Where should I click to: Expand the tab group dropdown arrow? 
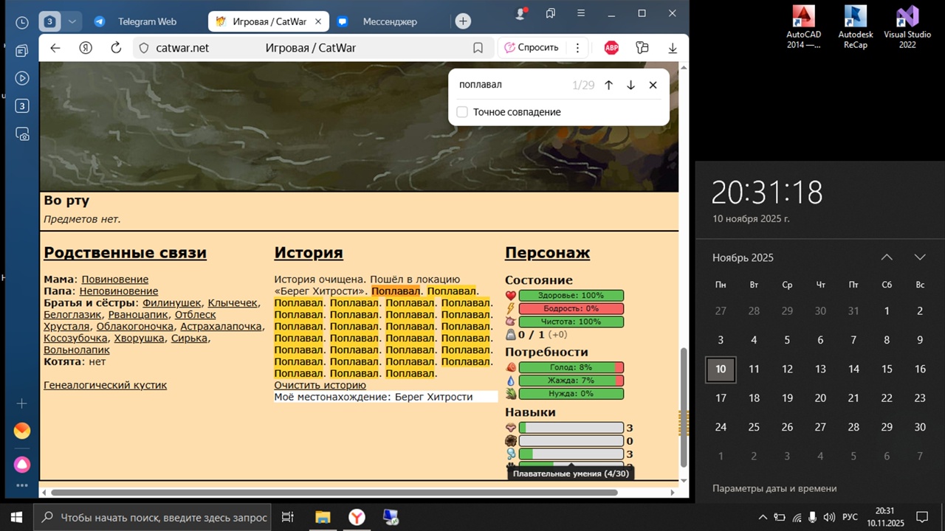click(x=72, y=22)
